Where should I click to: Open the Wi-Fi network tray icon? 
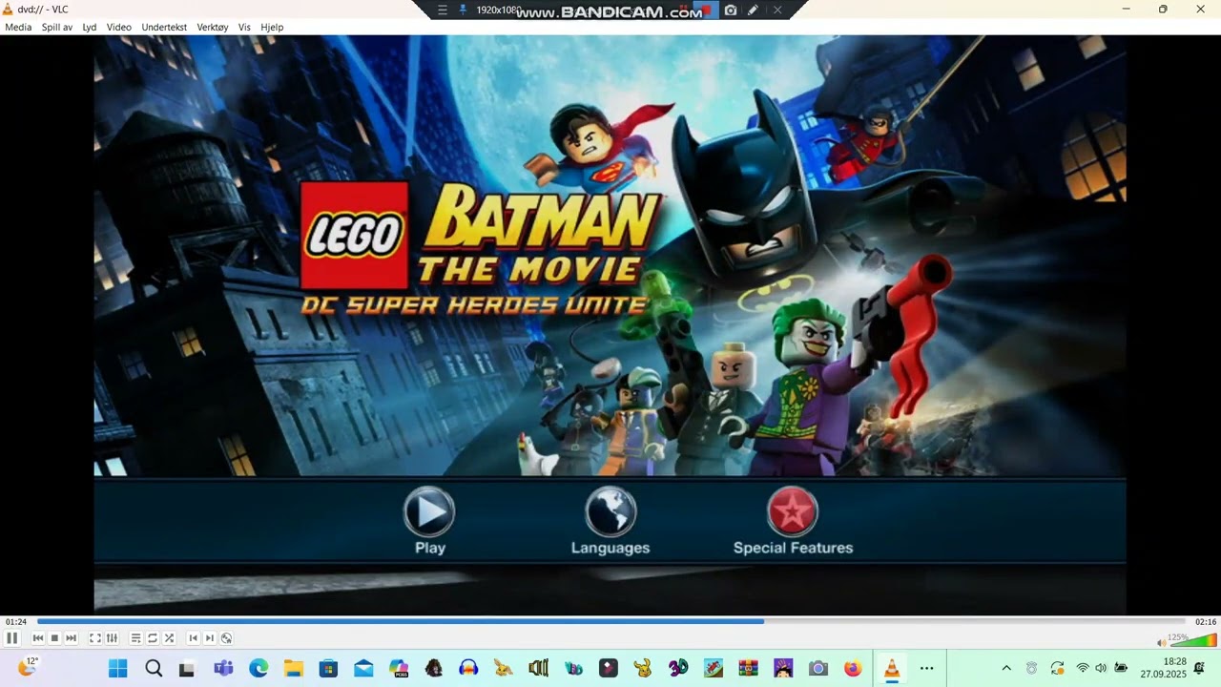[1083, 668]
